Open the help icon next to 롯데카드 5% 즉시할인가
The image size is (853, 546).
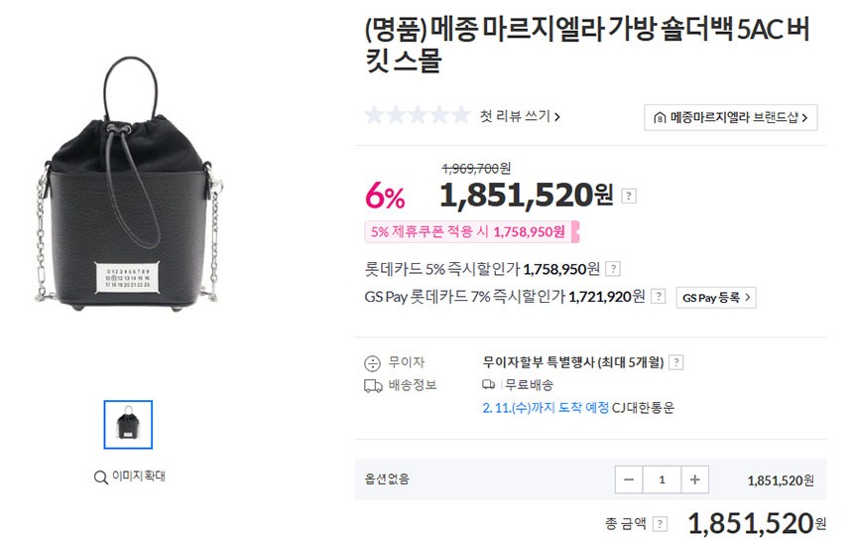coord(613,269)
